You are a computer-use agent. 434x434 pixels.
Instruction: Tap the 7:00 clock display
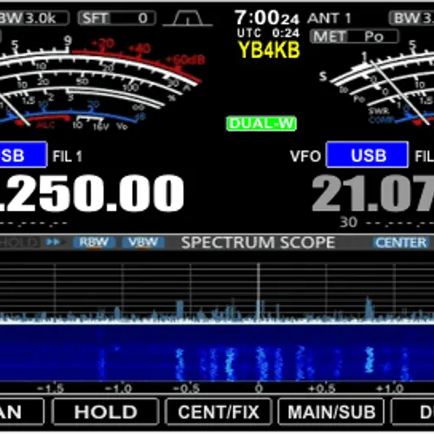(x=266, y=18)
